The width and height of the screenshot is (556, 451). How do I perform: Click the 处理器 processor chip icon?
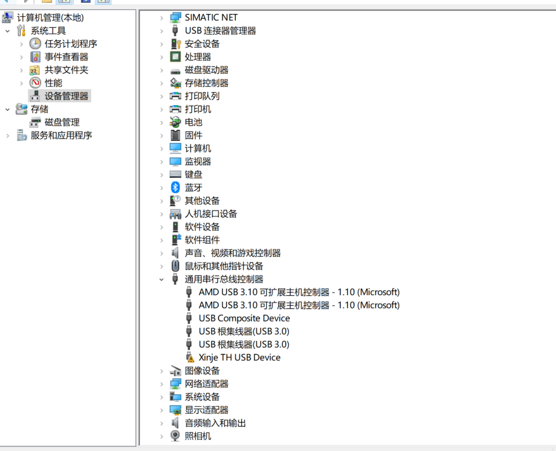click(175, 56)
